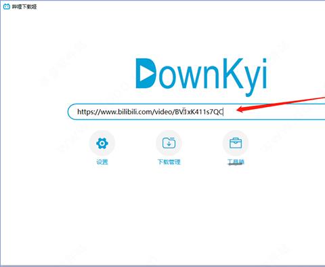Image resolution: width=325 pixels, height=267 pixels.
Task: Click the 工具箱 label
Action: click(236, 162)
